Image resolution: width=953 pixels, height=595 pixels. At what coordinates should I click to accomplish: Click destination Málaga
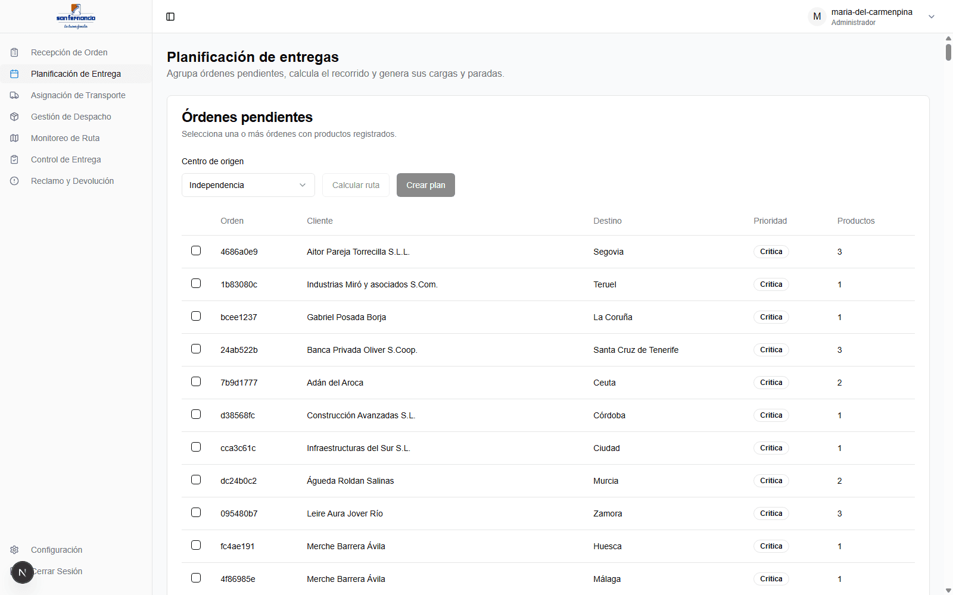click(607, 579)
